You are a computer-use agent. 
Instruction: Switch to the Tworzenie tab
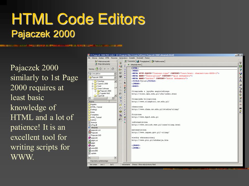pos(130,61)
